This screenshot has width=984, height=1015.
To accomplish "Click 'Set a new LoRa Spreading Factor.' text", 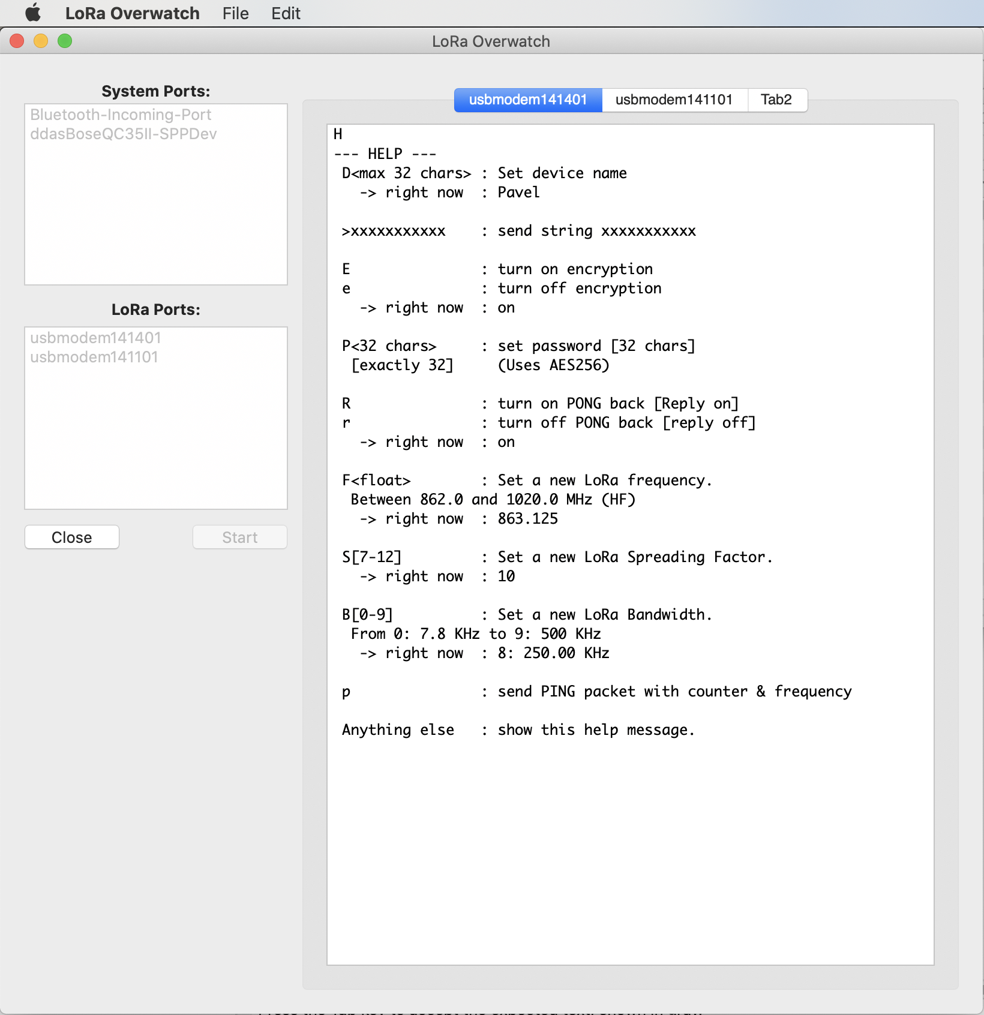I will 635,557.
